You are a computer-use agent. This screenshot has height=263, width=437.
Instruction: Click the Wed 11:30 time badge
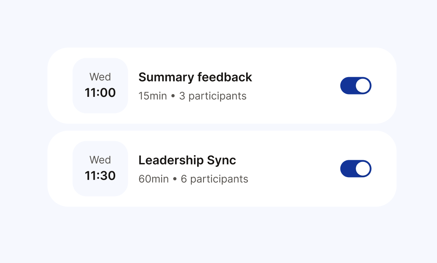click(x=100, y=169)
